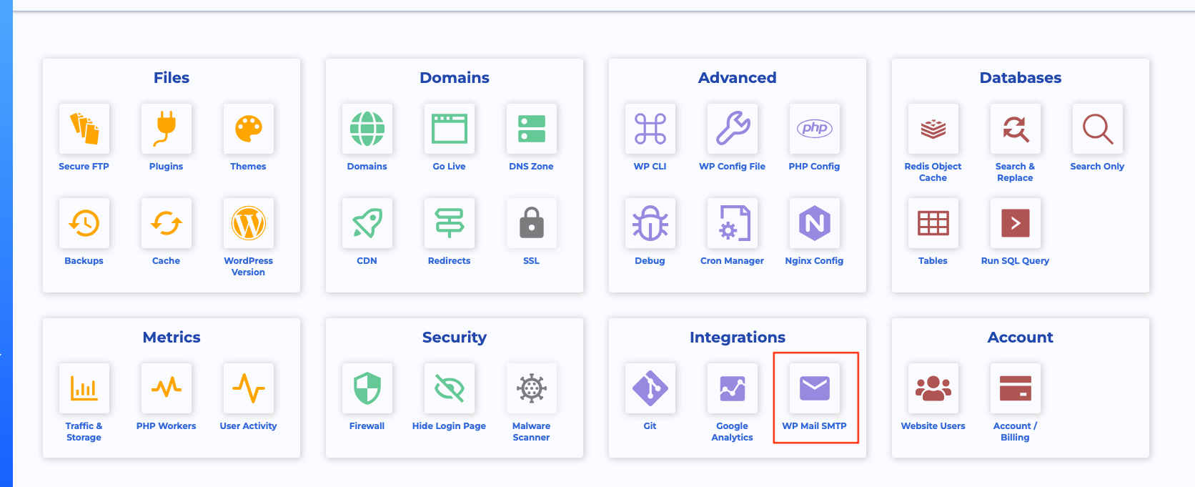Click the DNS Zone label

coord(532,167)
